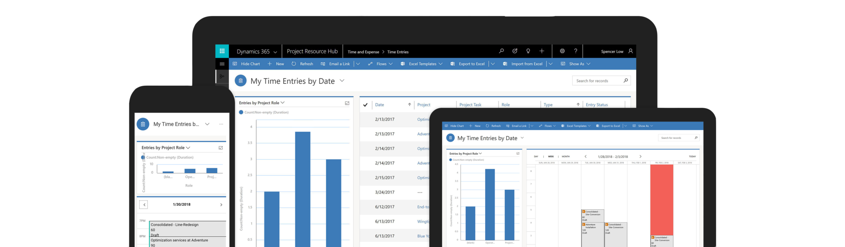The height and width of the screenshot is (247, 845).
Task: Click Import from Excel
Action: tap(523, 64)
